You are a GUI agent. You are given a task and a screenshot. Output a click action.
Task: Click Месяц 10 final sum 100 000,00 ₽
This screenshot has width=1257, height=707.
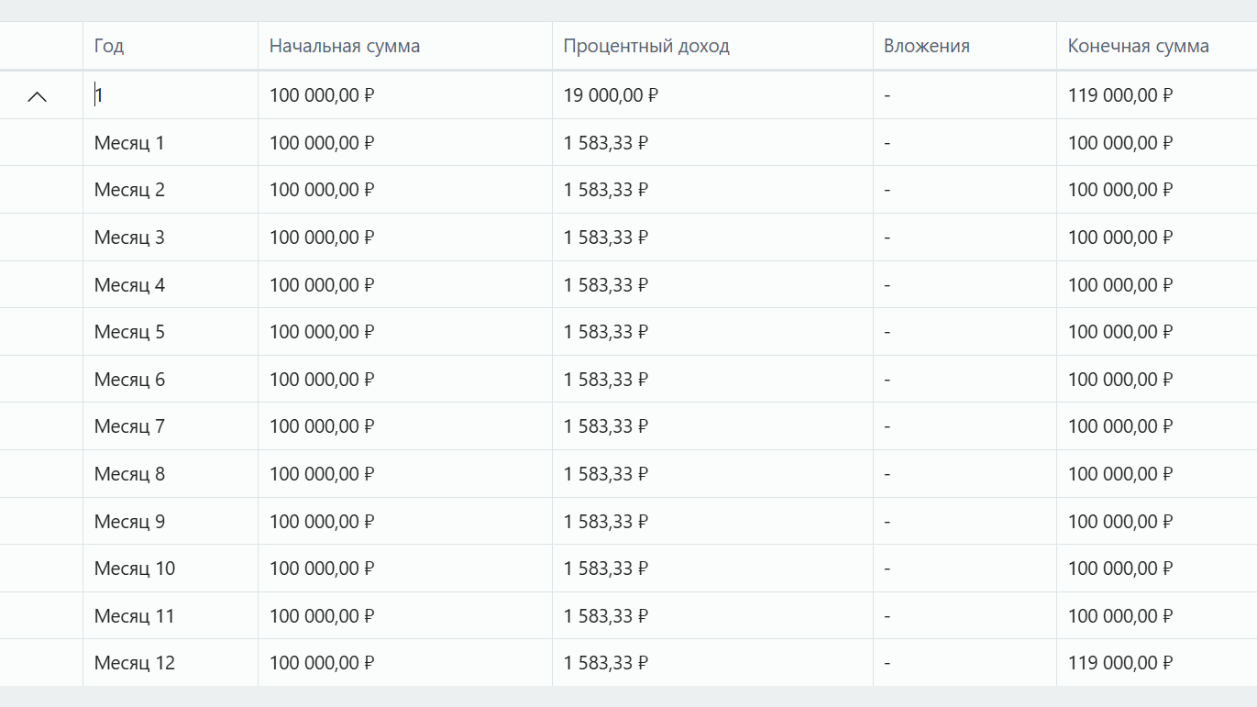1121,569
